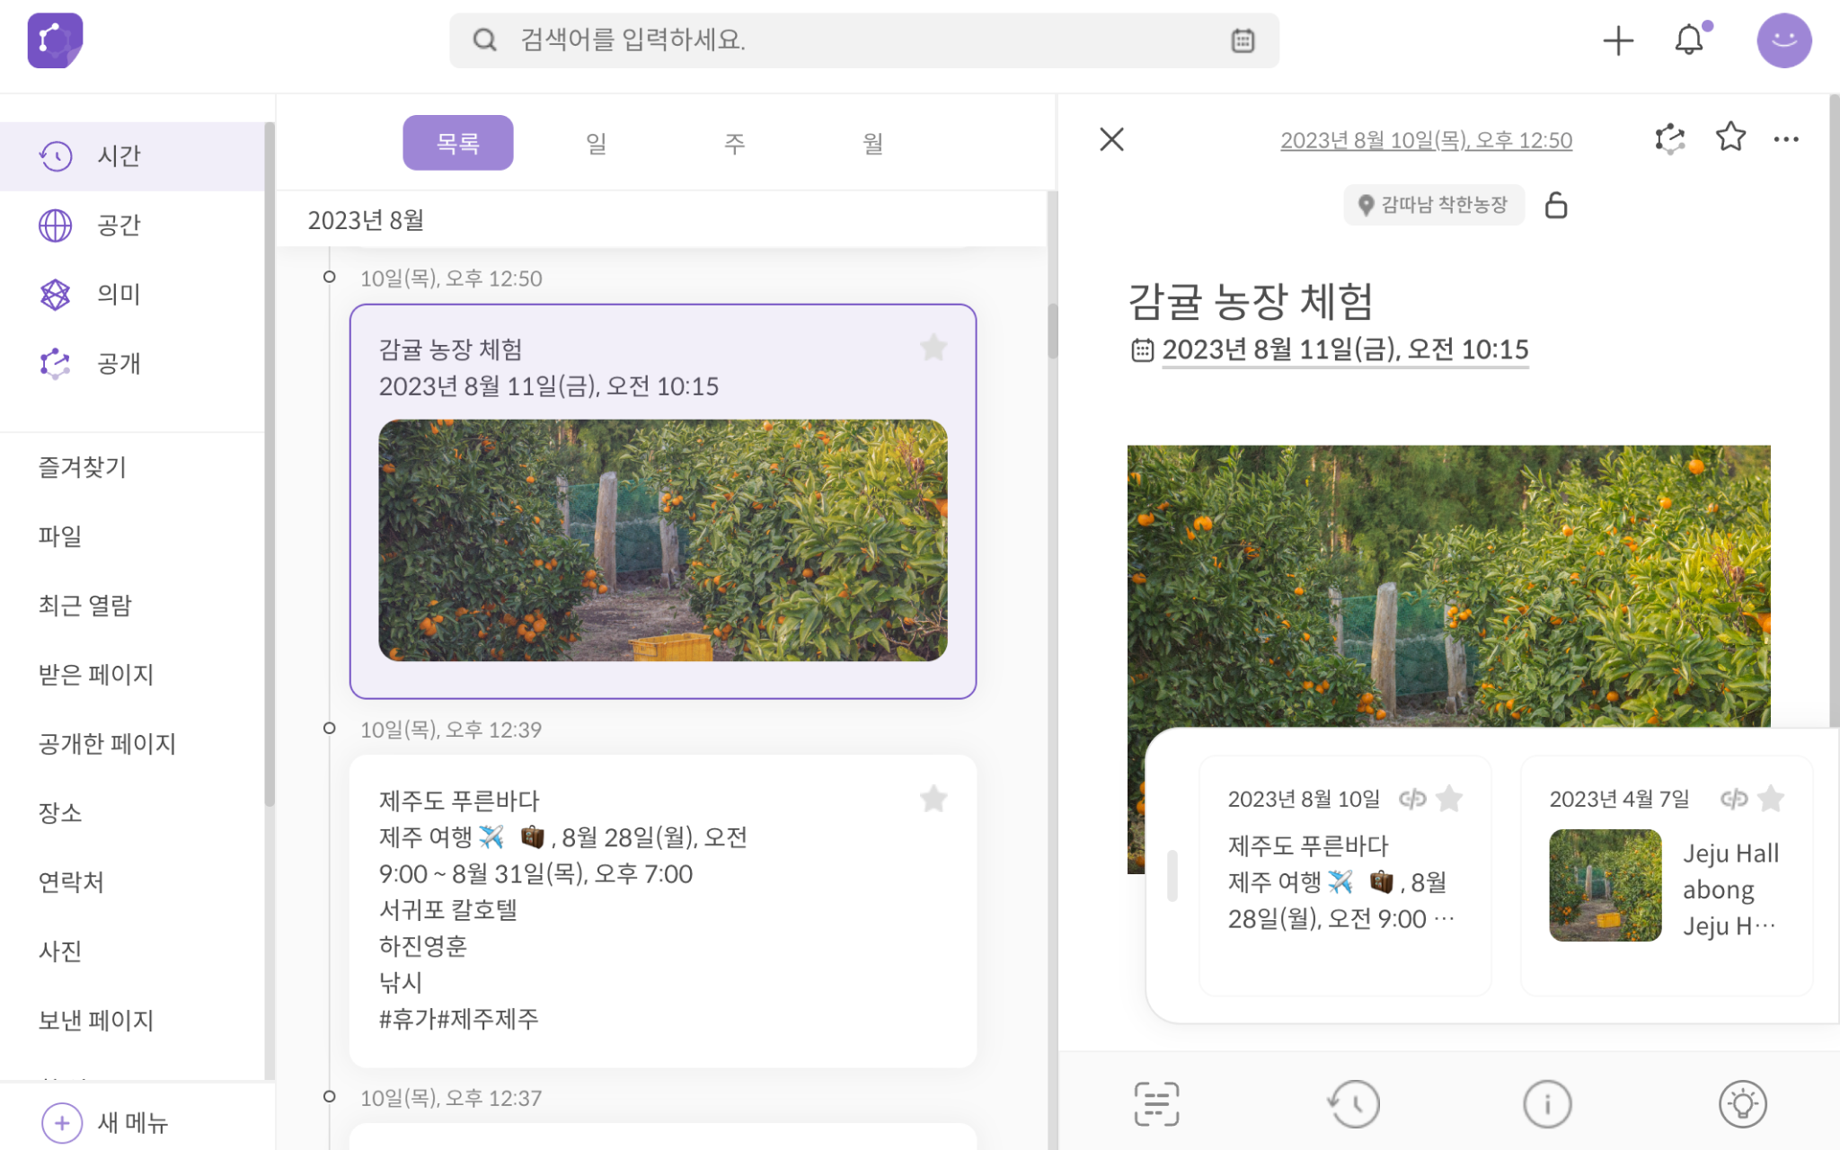1840x1150 pixels.
Task: Click the 서귀포 칼호텔 text line
Action: pos(448,909)
